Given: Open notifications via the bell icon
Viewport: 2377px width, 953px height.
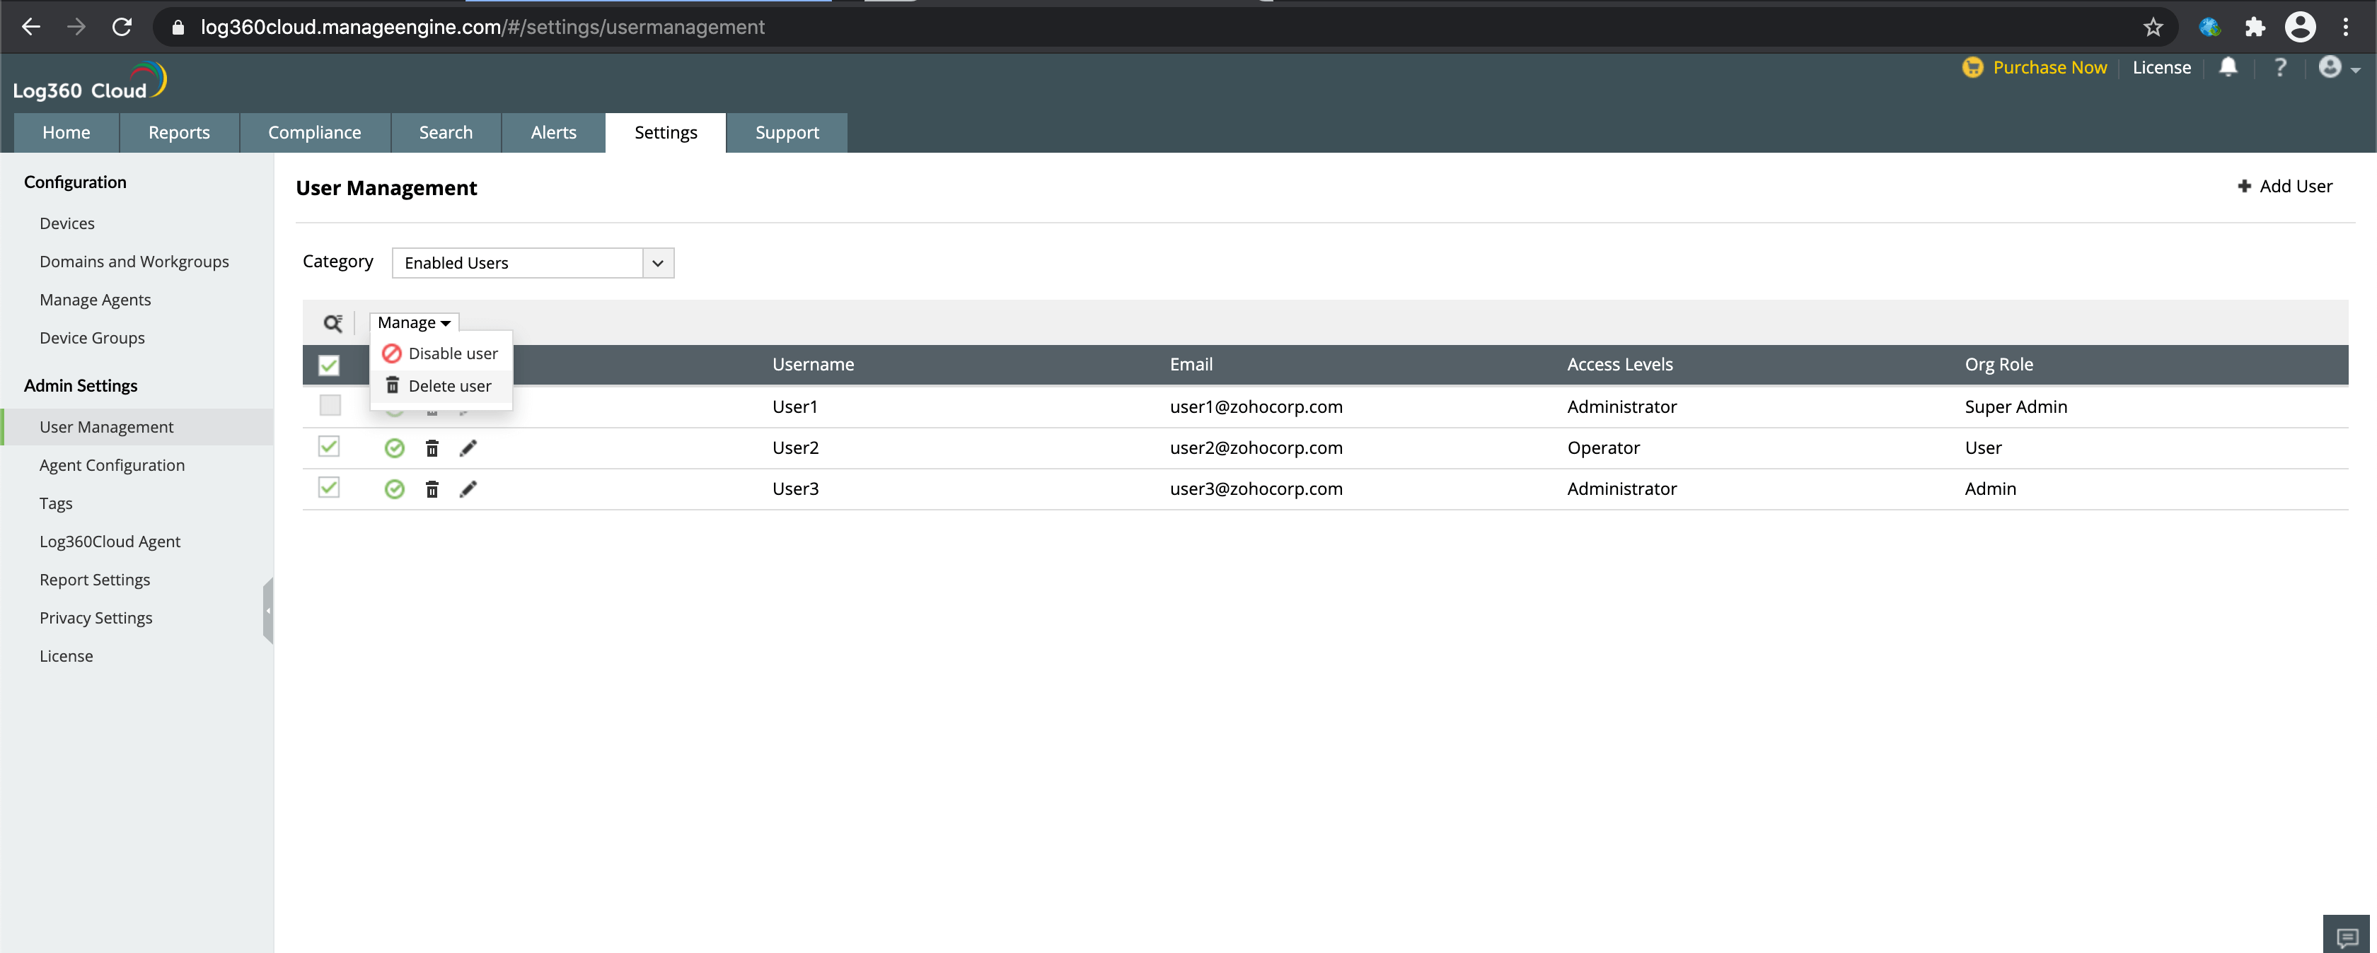Looking at the screenshot, I should tap(2228, 67).
